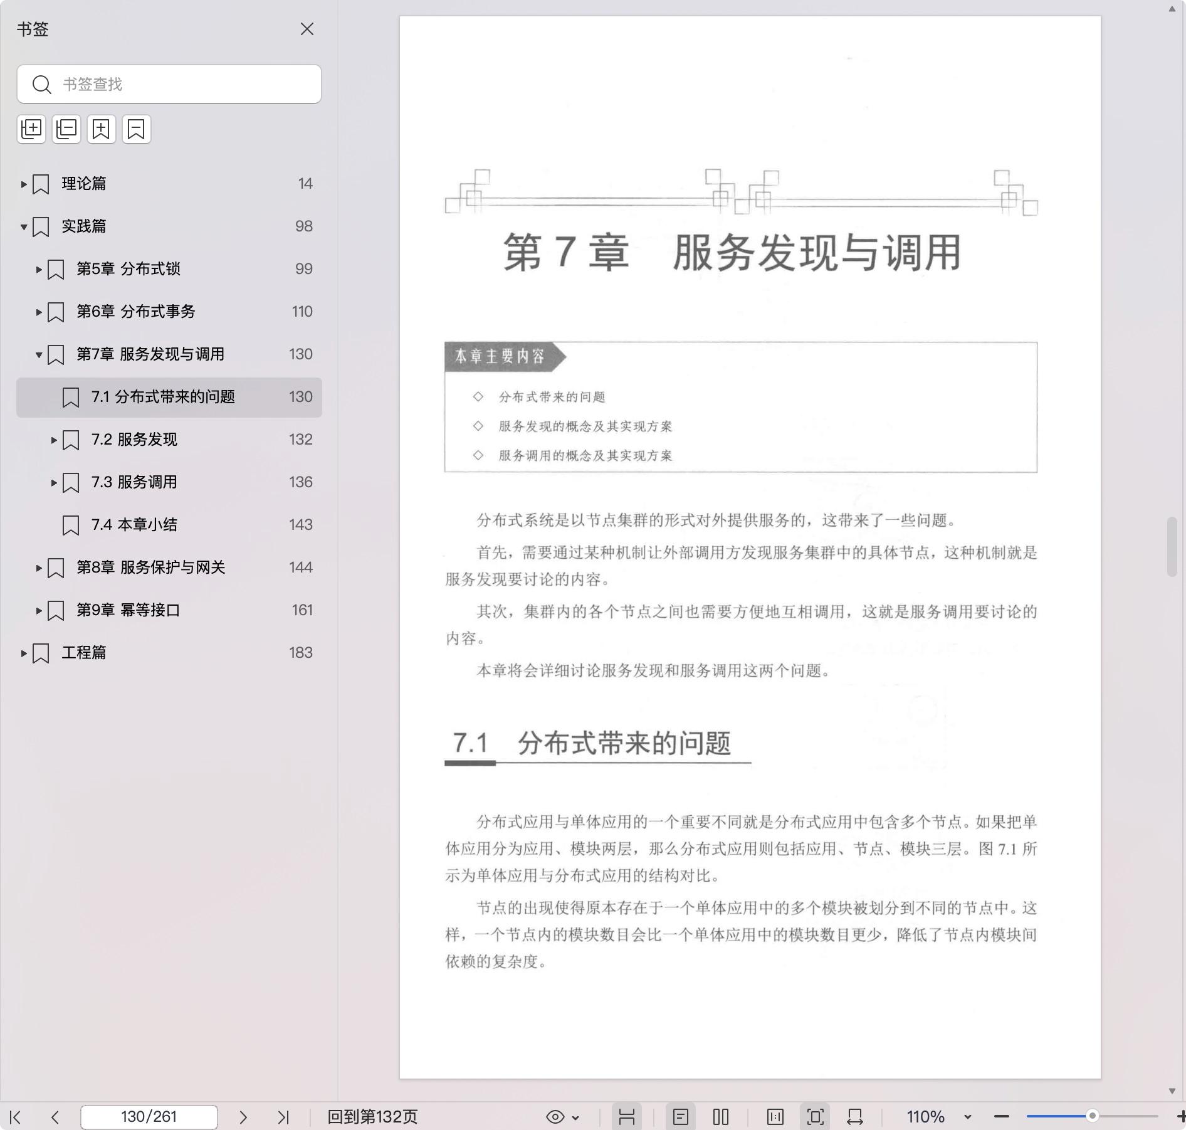Jump to the last page

pyautogui.click(x=283, y=1117)
